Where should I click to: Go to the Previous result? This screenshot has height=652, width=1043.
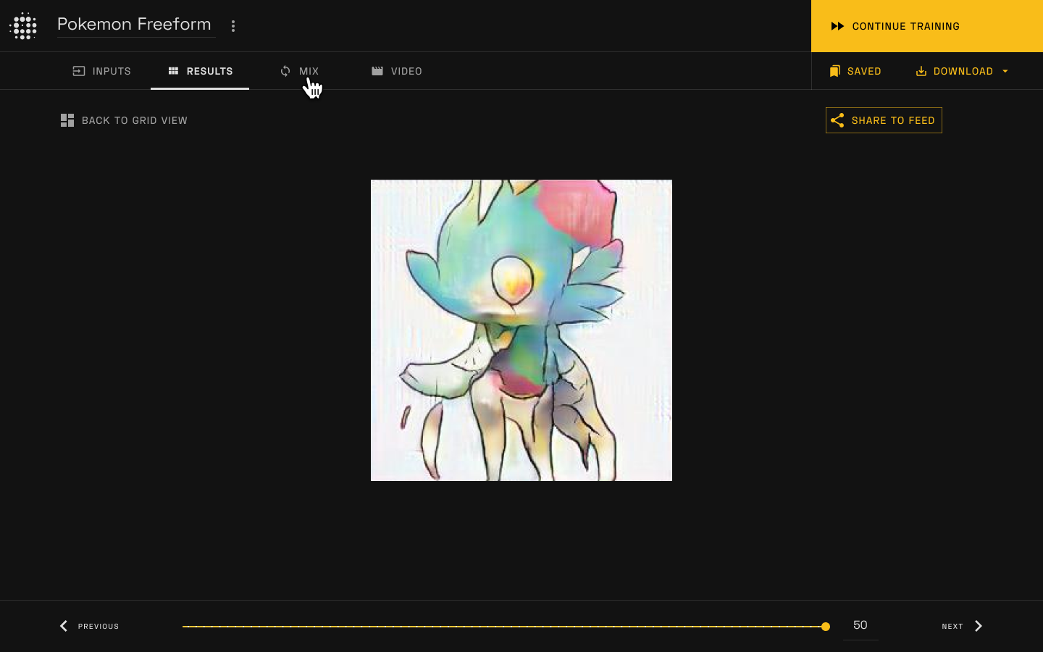(x=89, y=626)
